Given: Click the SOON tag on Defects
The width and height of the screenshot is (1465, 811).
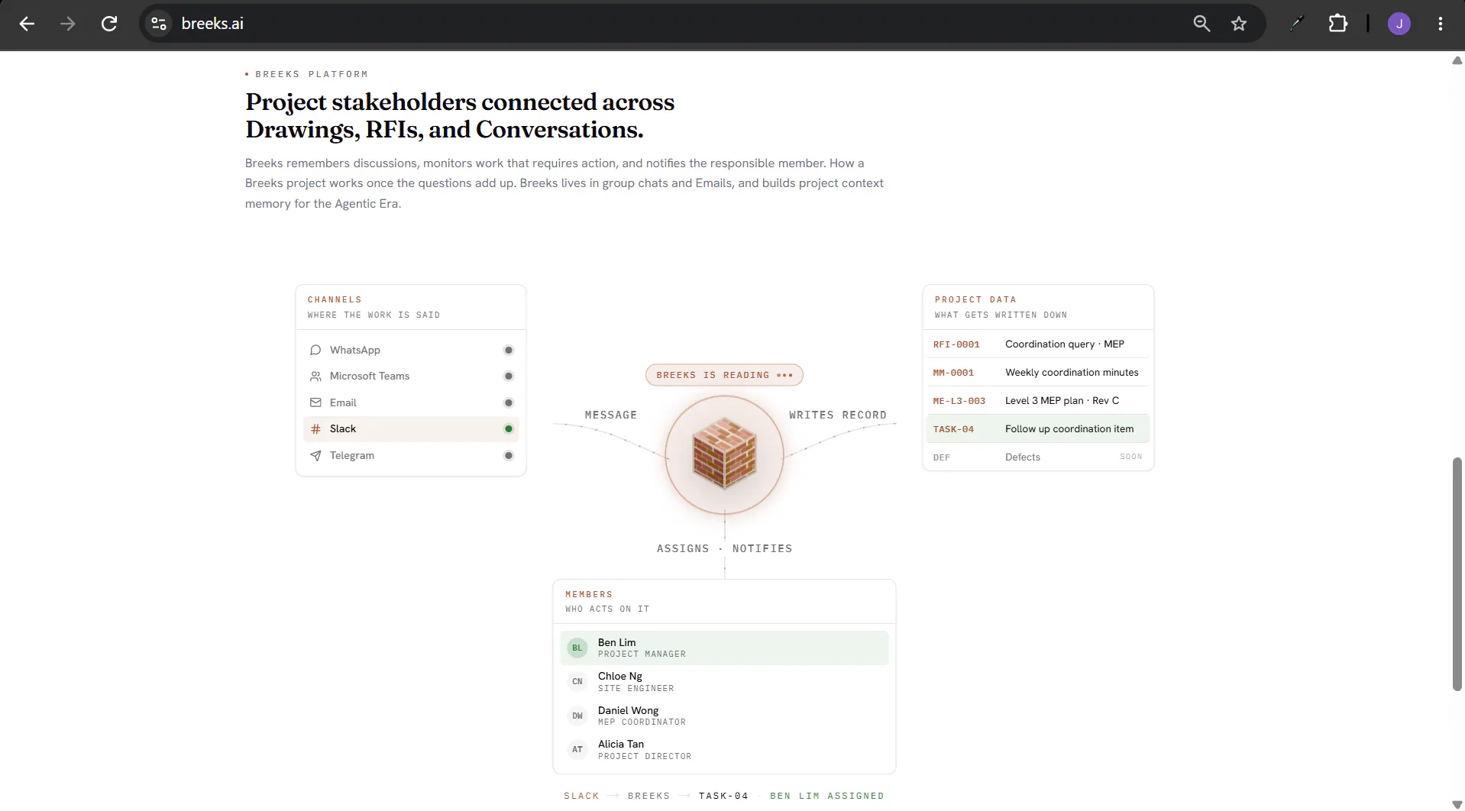Looking at the screenshot, I should tap(1131, 457).
